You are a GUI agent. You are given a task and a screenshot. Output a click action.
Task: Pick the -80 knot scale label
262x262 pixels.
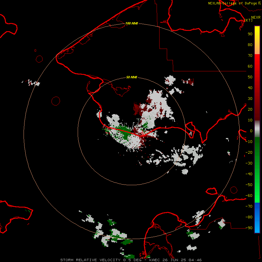249,217
